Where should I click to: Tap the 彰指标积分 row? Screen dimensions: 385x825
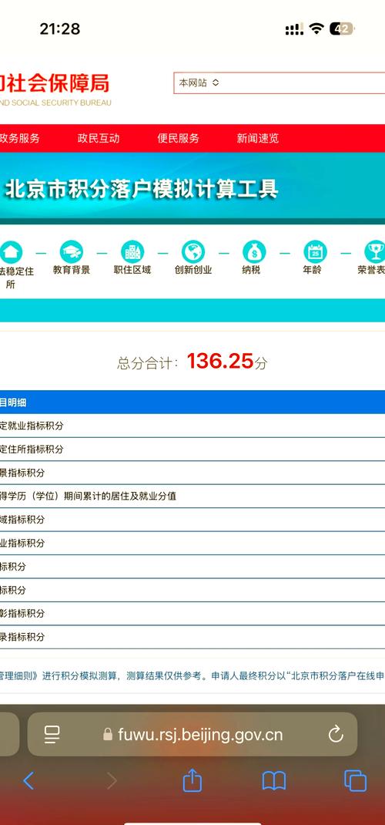[192, 614]
